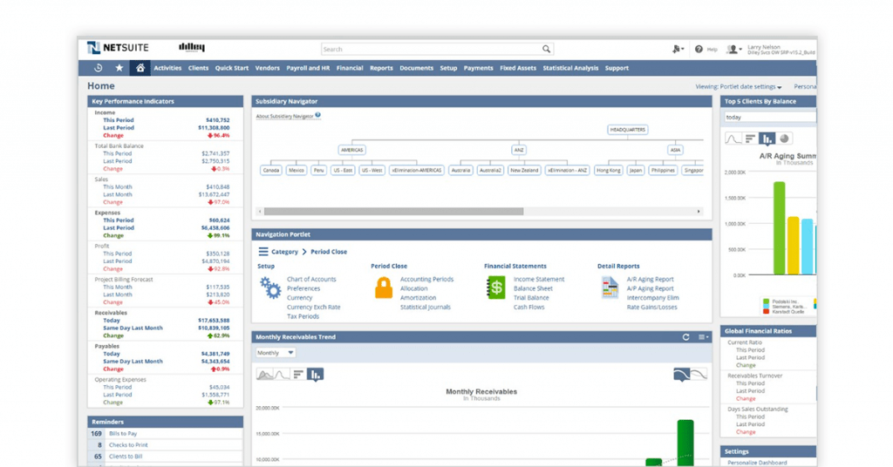Open the recent records clock icon
This screenshot has width=893, height=467.
pos(98,68)
